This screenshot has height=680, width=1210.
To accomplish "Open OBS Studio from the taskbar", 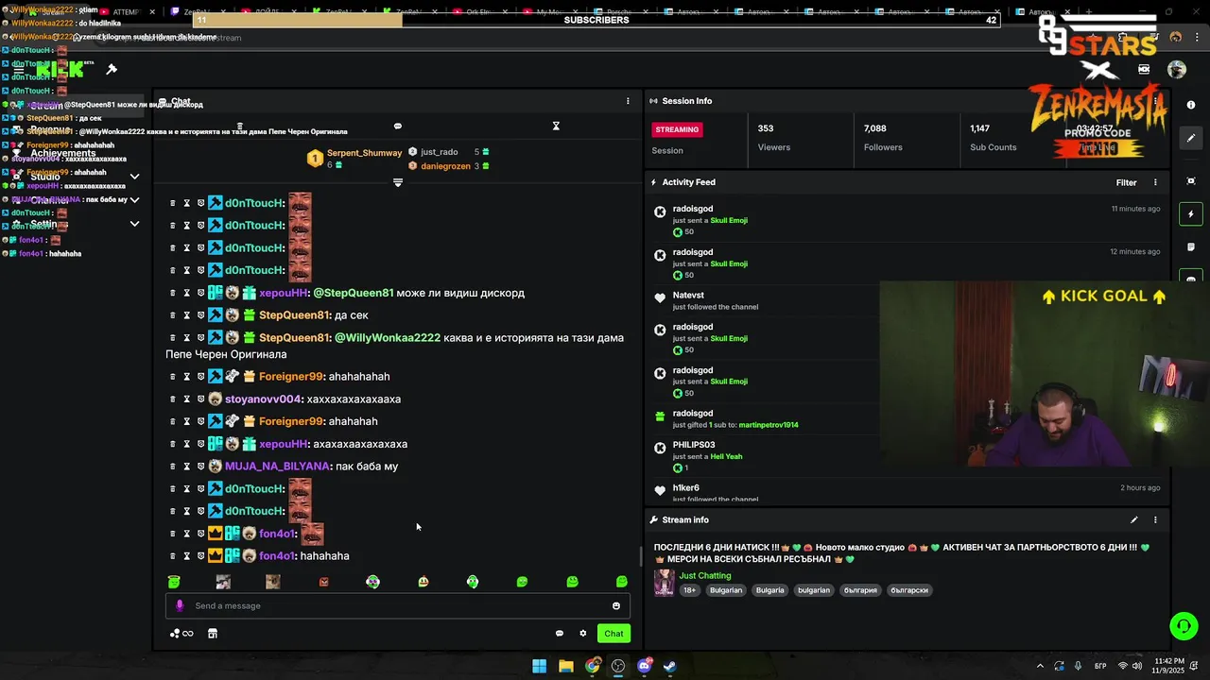I will pyautogui.click(x=618, y=666).
